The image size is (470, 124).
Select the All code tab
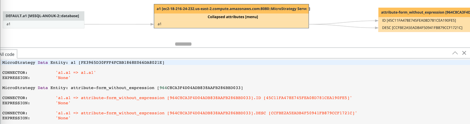7,54
